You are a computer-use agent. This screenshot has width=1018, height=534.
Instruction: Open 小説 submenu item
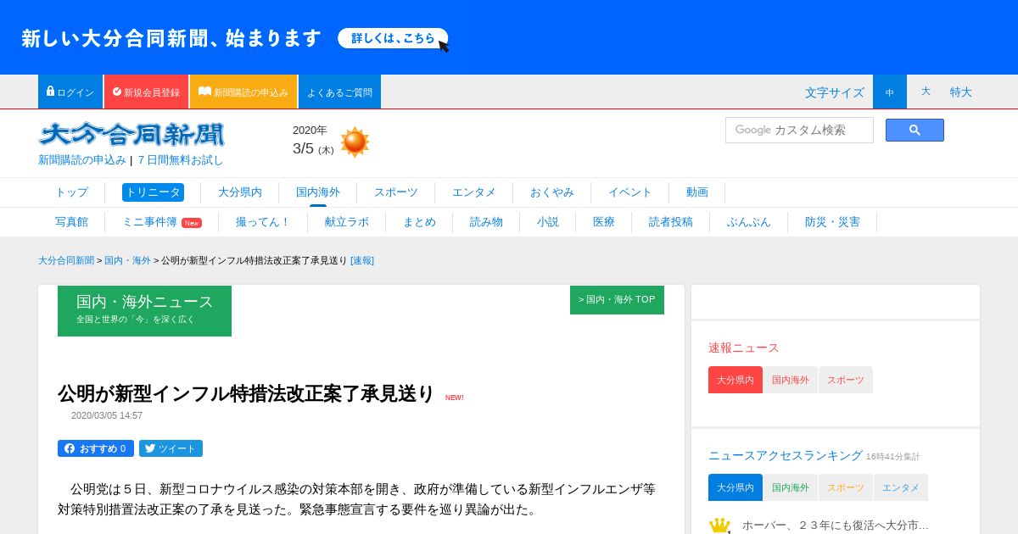pyautogui.click(x=548, y=222)
